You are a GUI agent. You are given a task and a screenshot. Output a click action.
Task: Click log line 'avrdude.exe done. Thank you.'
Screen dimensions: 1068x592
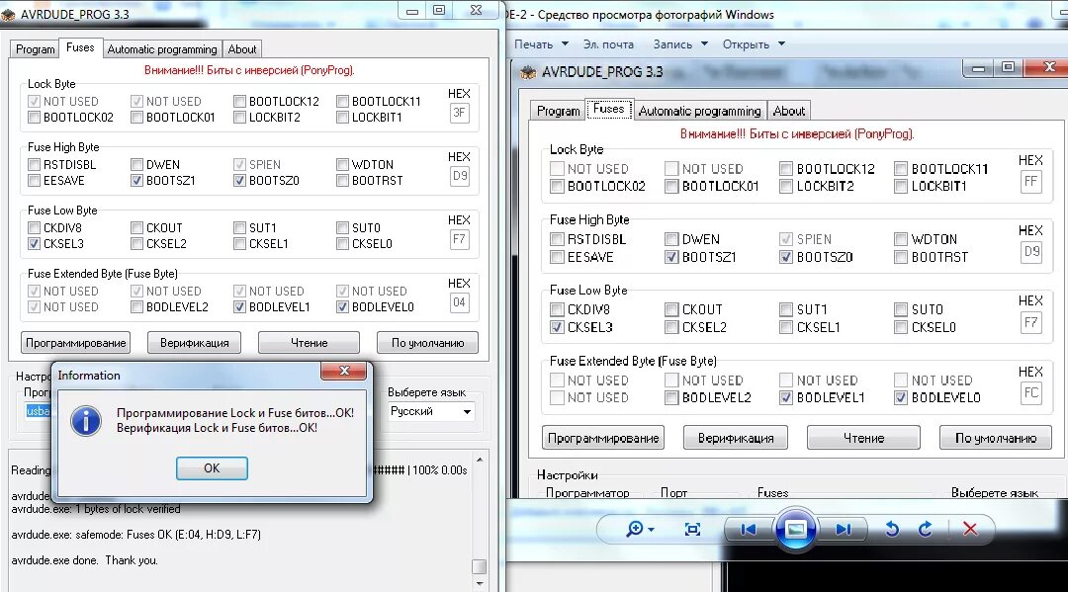pyautogui.click(x=84, y=560)
